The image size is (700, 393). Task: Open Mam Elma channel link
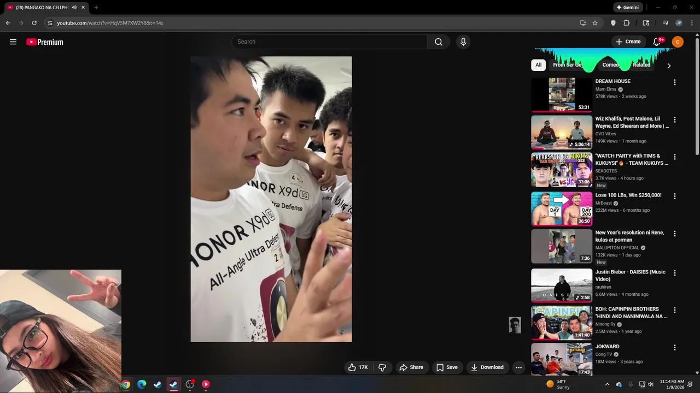(x=606, y=89)
